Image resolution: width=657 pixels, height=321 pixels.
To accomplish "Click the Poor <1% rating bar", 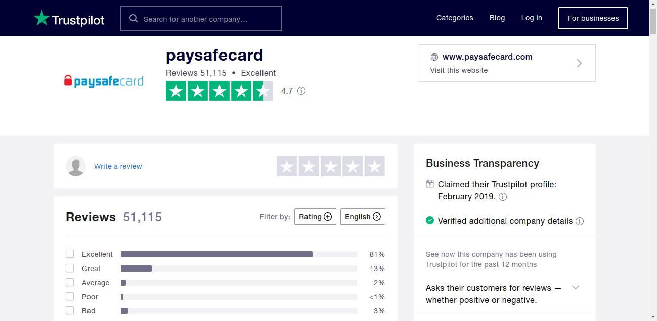I will point(239,297).
